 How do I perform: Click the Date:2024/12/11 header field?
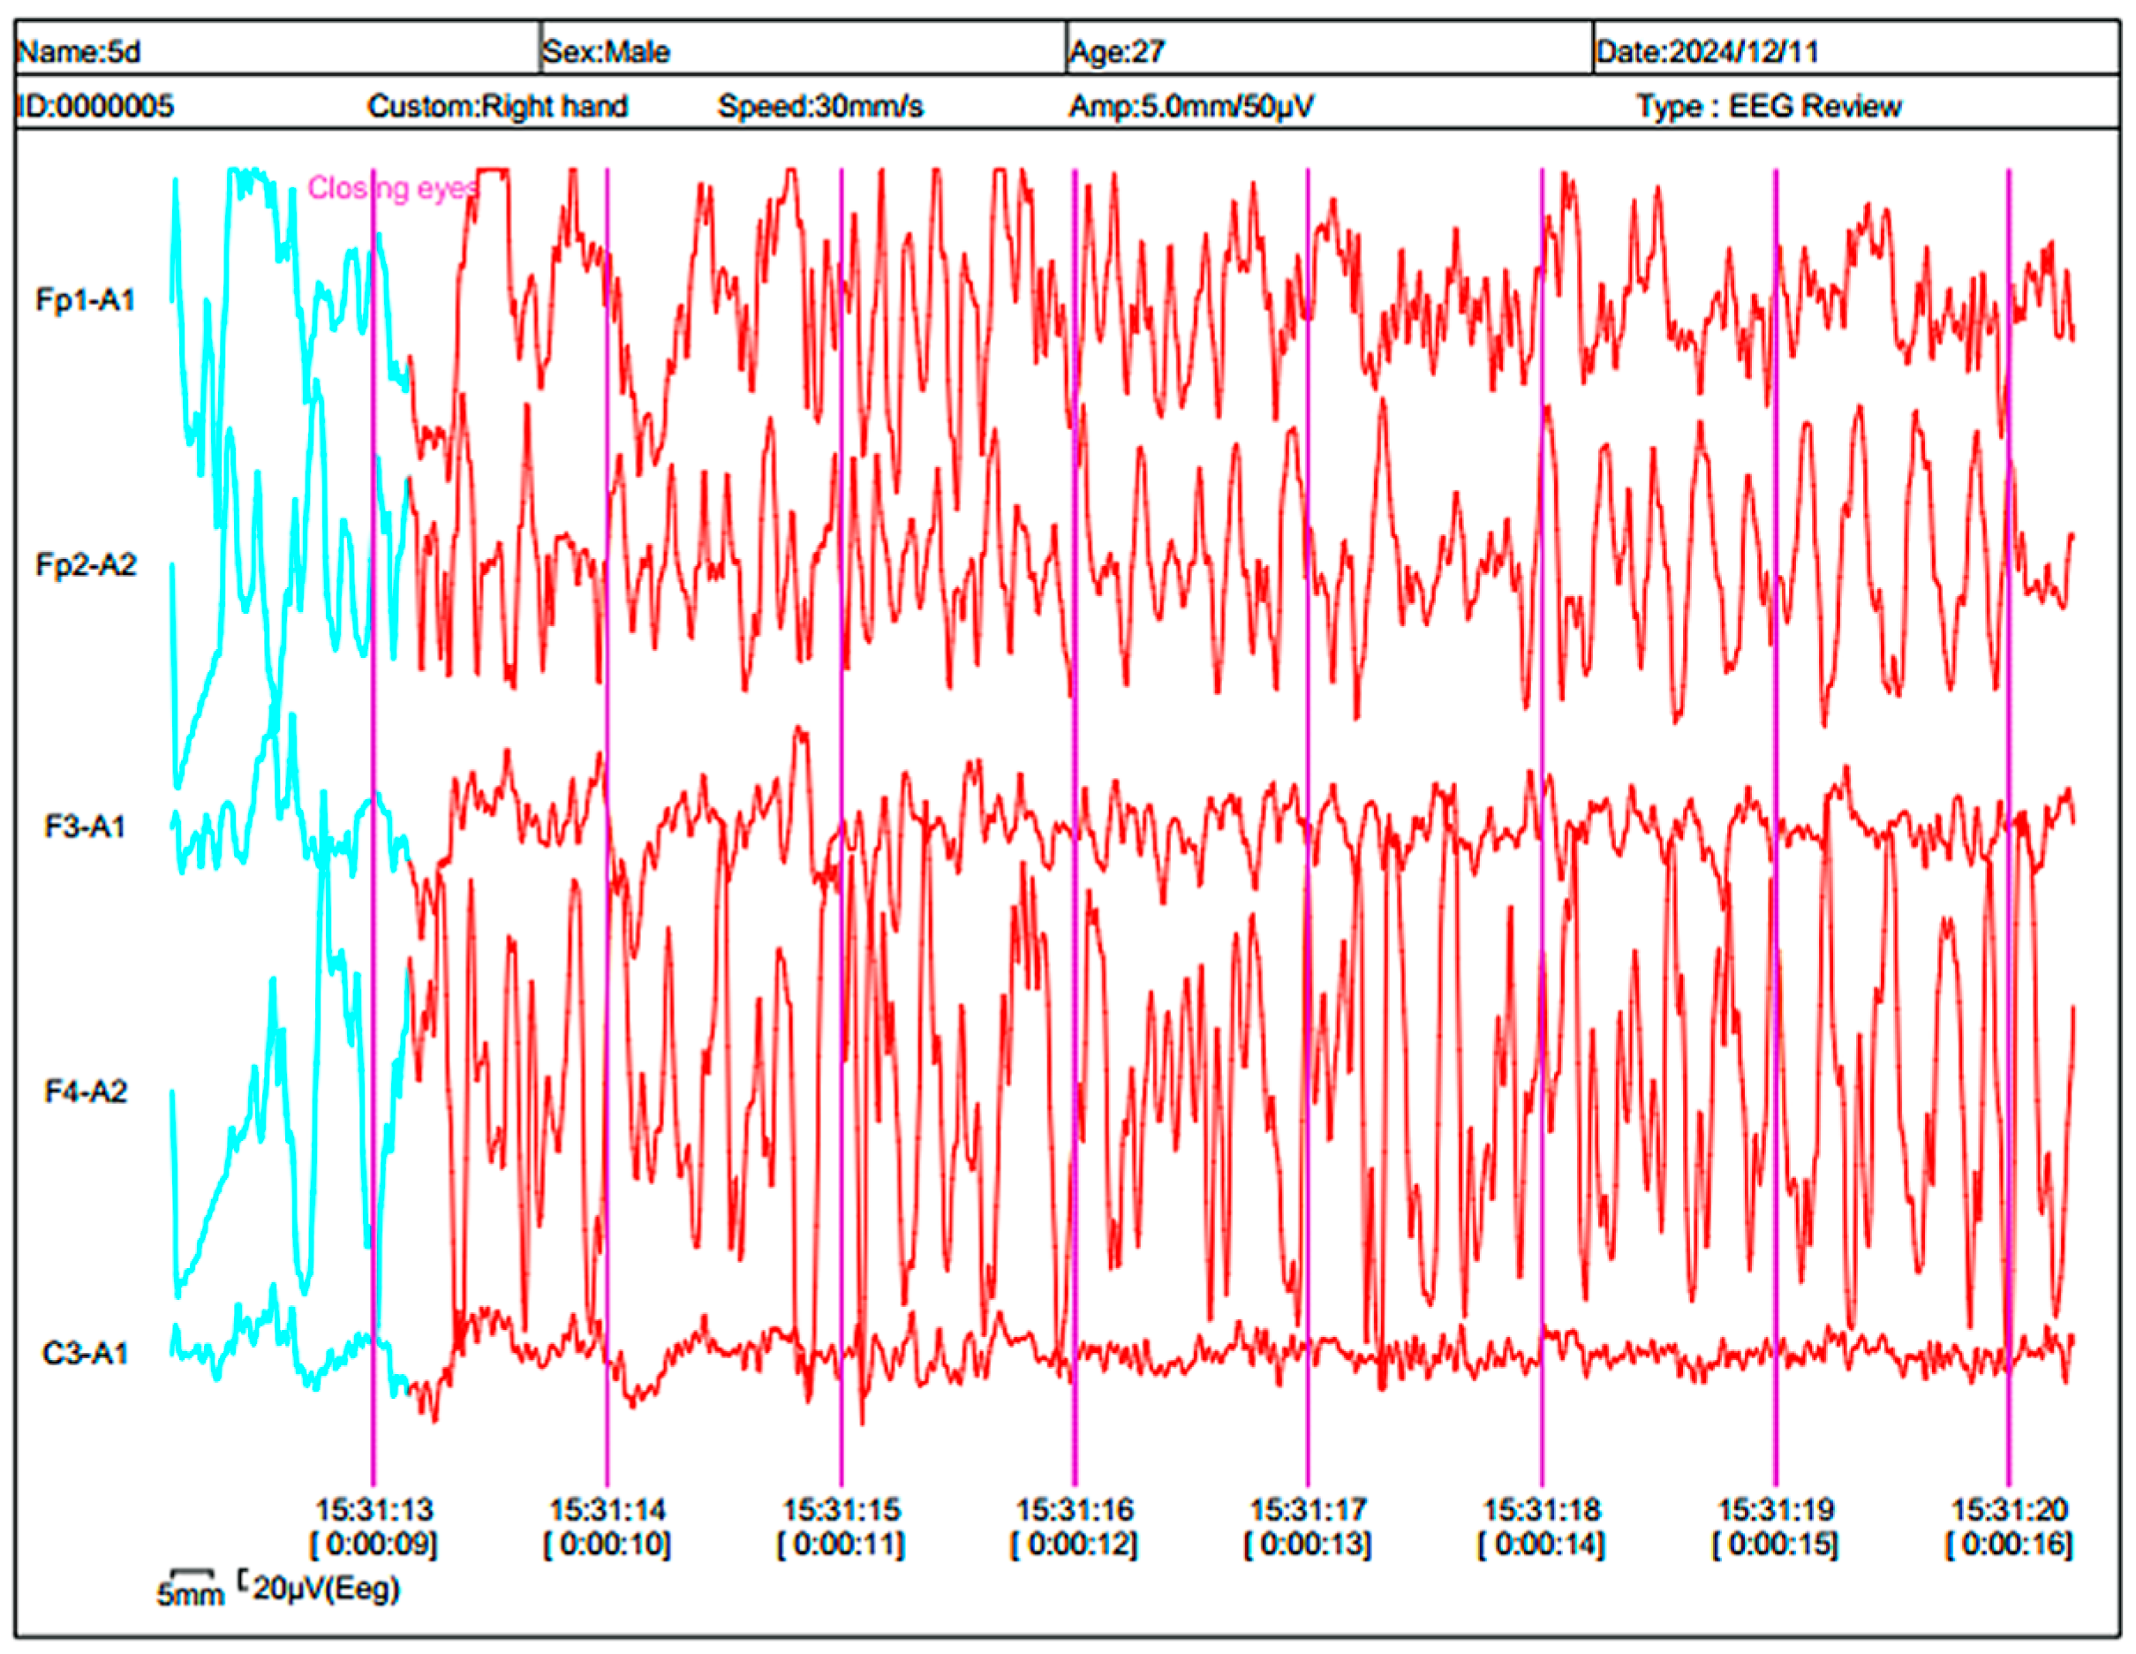[x=1707, y=51]
